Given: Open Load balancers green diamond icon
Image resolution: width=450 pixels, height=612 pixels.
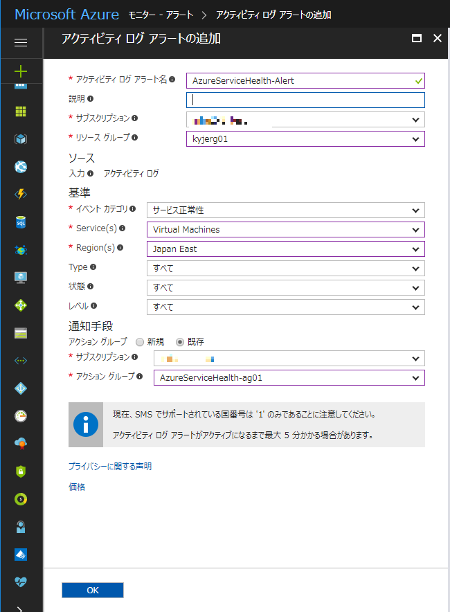Looking at the screenshot, I should [x=21, y=305].
